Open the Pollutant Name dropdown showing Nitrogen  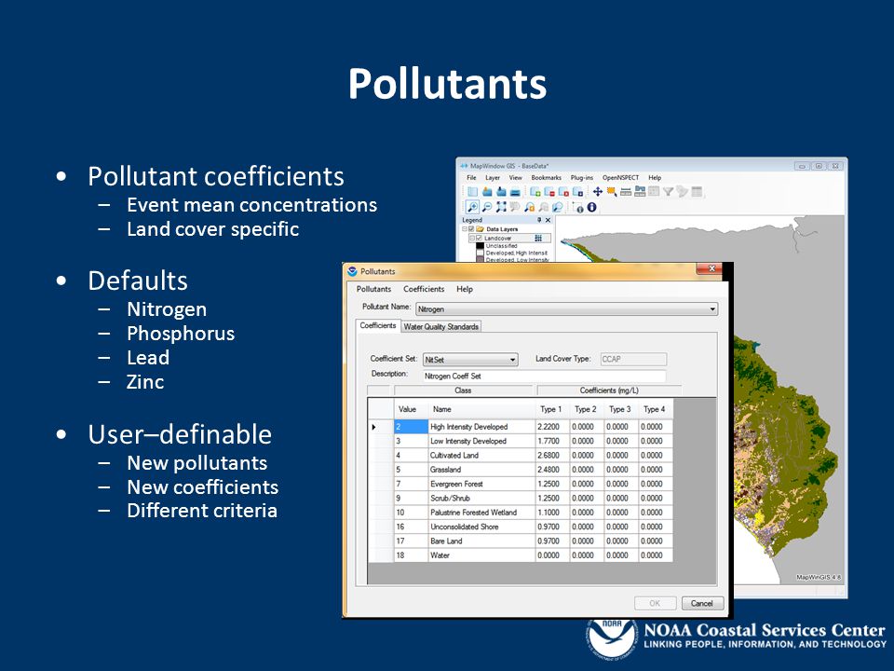point(567,309)
